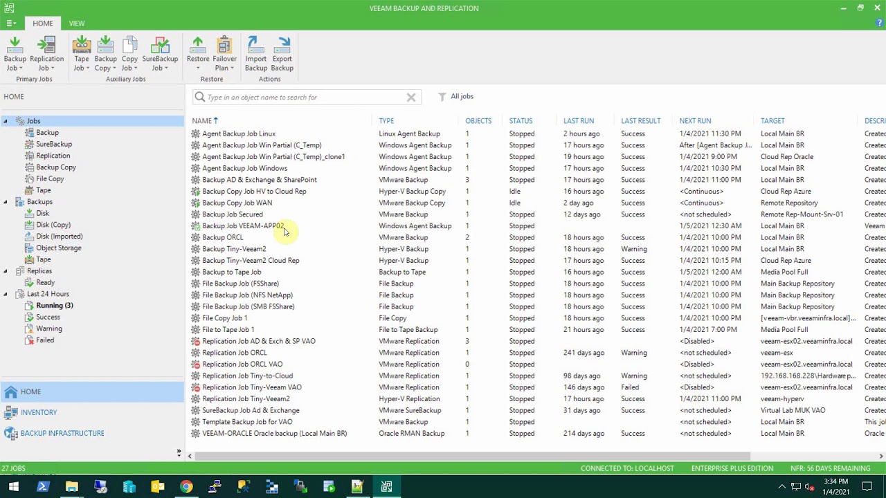
Task: Select the Success tree node
Action: tap(48, 317)
